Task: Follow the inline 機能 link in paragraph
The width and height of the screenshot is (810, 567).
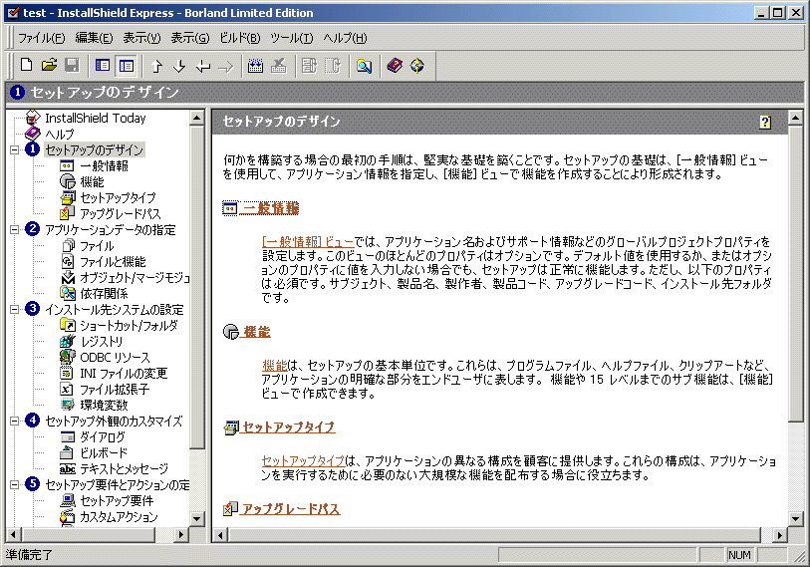Action: click(275, 366)
